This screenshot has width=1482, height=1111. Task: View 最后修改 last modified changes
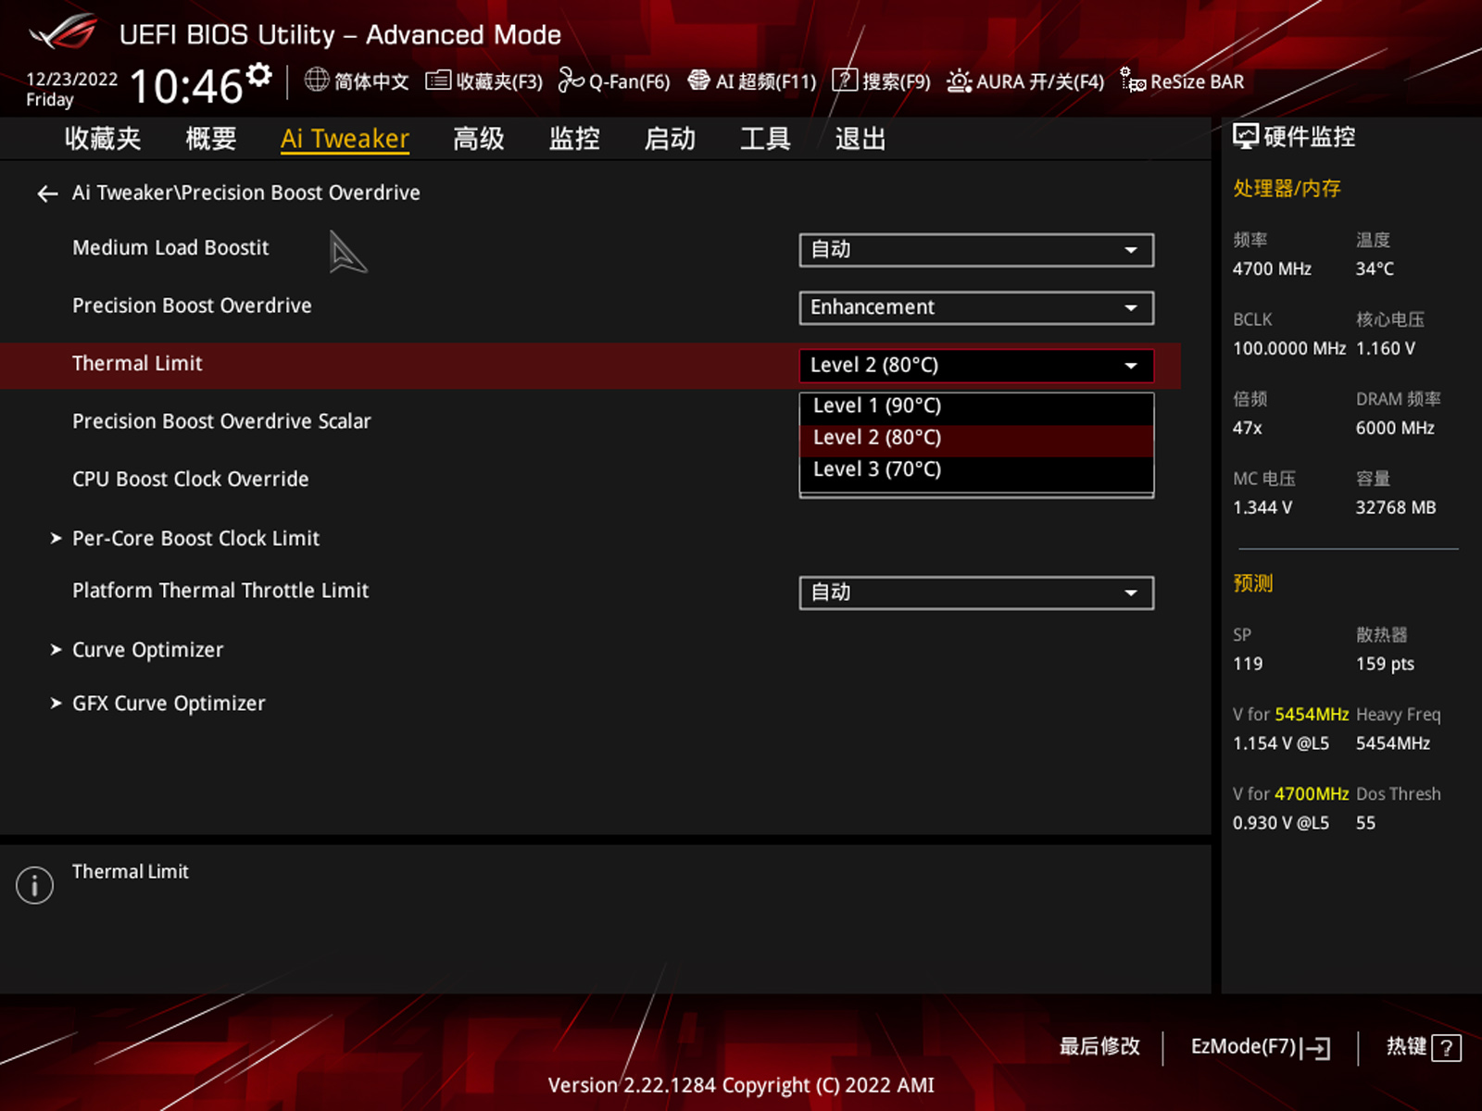[1099, 1046]
